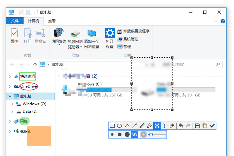The image size is (234, 156).
Task: Expand the 快速访问 tree node
Action: [10, 77]
